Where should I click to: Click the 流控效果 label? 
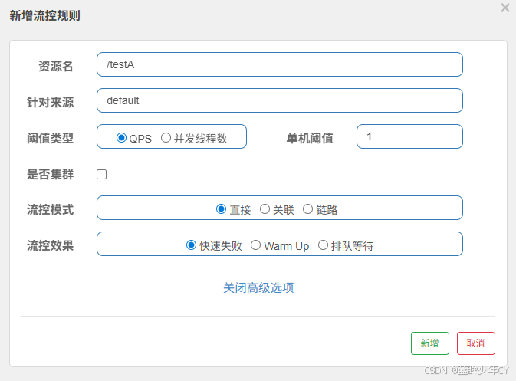tap(50, 246)
